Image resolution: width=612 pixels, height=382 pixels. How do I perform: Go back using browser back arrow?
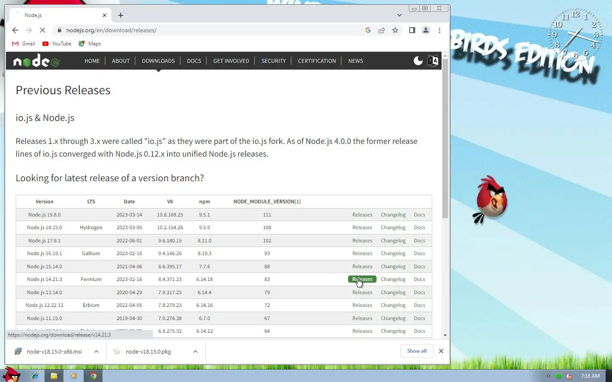(x=15, y=30)
